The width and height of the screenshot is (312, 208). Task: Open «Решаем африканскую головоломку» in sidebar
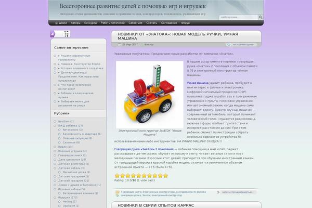coord(74,58)
